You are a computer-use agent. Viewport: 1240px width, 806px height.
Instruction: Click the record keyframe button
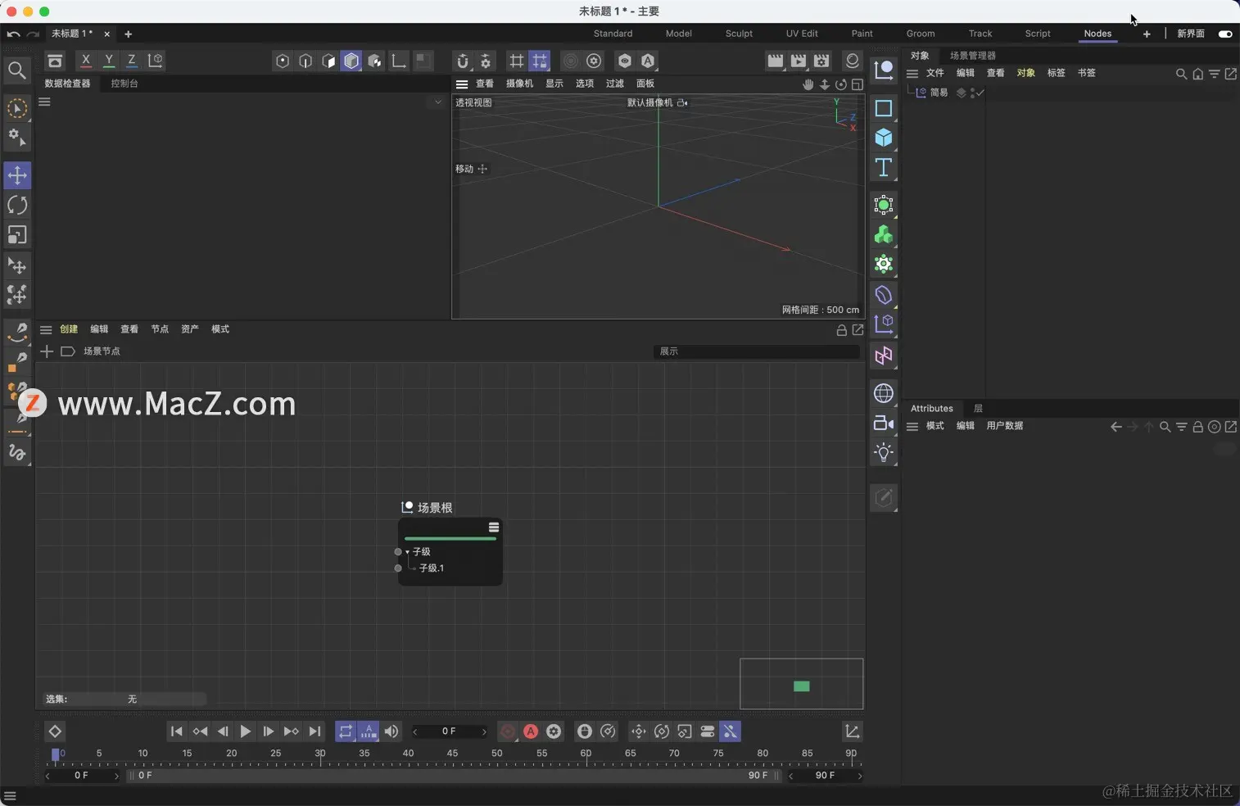508,731
